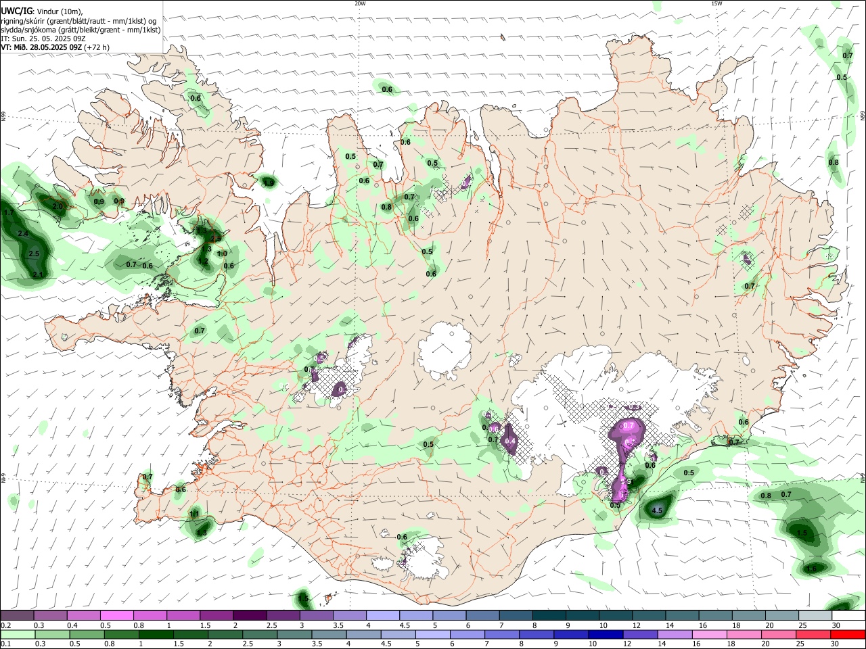Click the upper scale swatch labeled 1.5
This screenshot has width=866, height=649.
click(x=216, y=615)
